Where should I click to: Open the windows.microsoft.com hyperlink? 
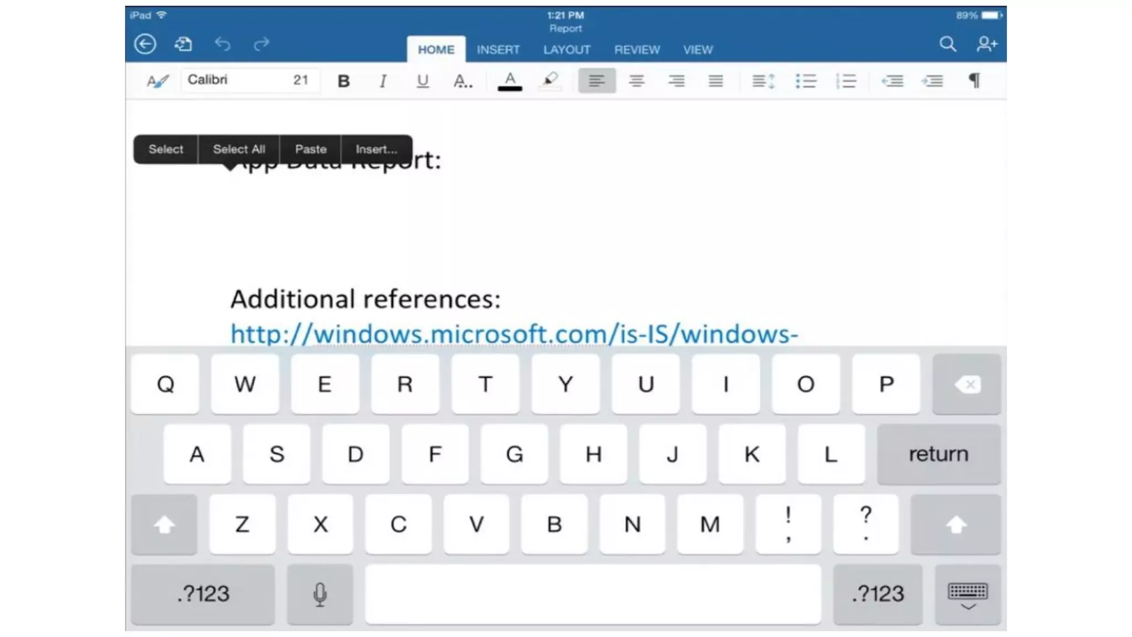click(x=514, y=334)
